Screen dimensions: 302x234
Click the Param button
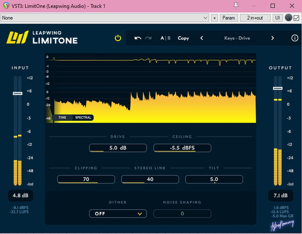[x=228, y=18]
